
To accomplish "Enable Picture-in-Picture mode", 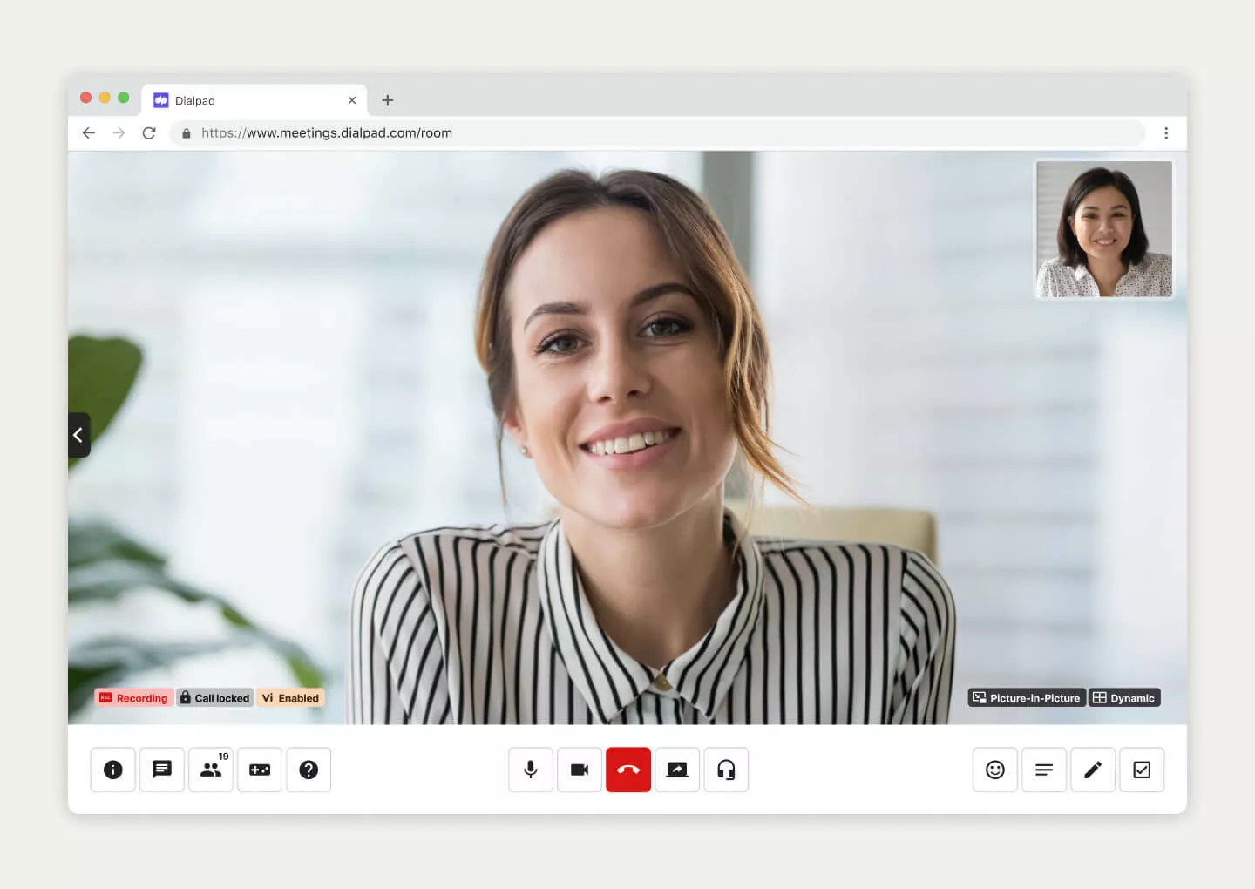I will click(1026, 697).
